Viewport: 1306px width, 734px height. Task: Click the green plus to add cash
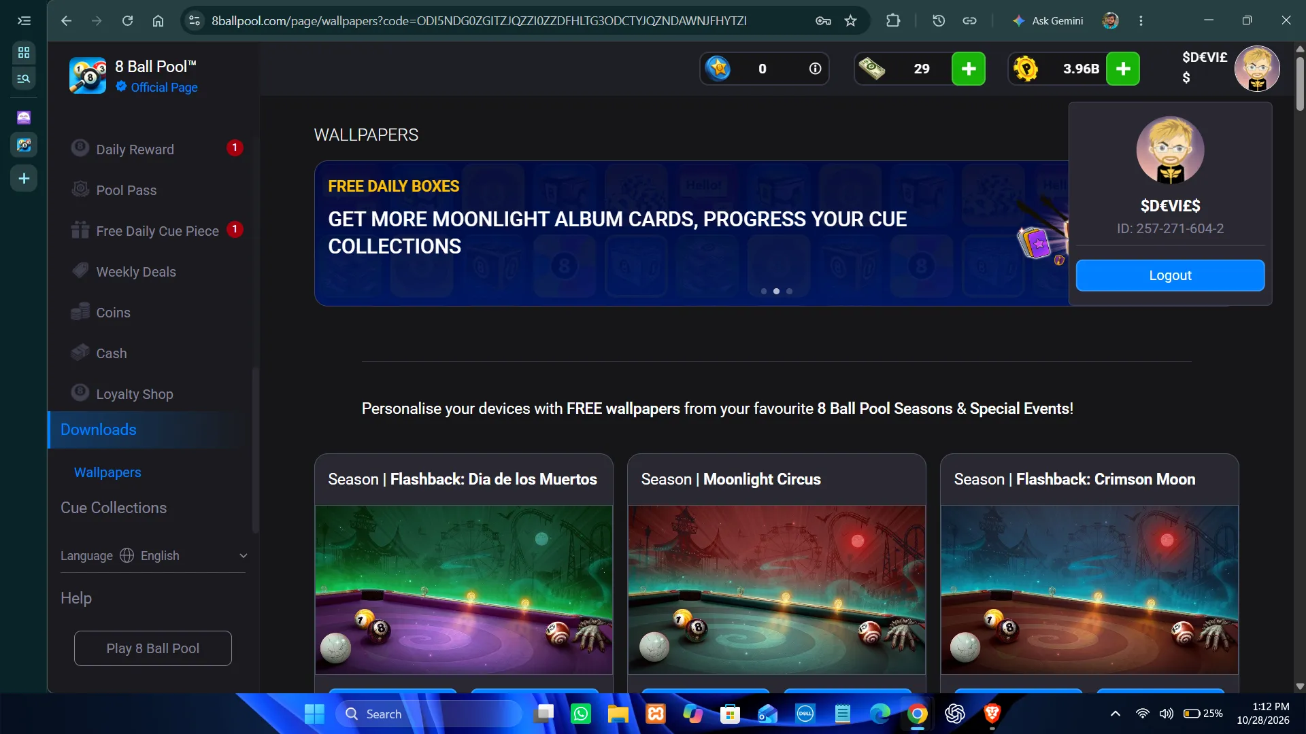tap(968, 69)
